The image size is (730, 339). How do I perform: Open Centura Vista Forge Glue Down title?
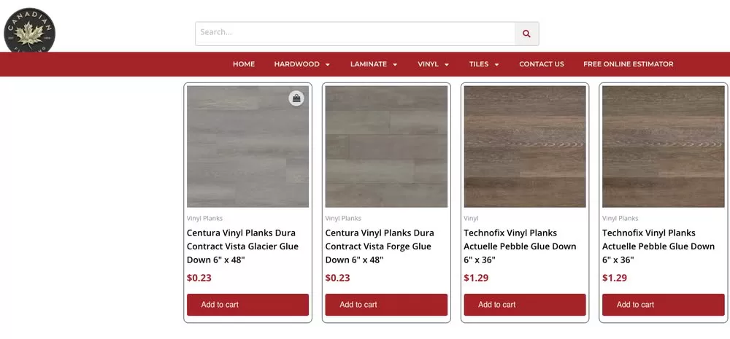[x=380, y=246]
